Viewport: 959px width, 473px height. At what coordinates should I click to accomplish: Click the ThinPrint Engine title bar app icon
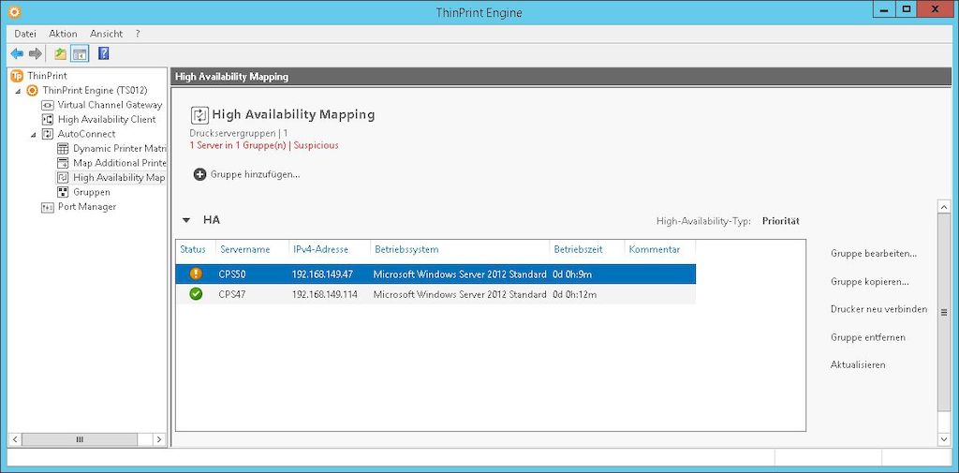(14, 11)
